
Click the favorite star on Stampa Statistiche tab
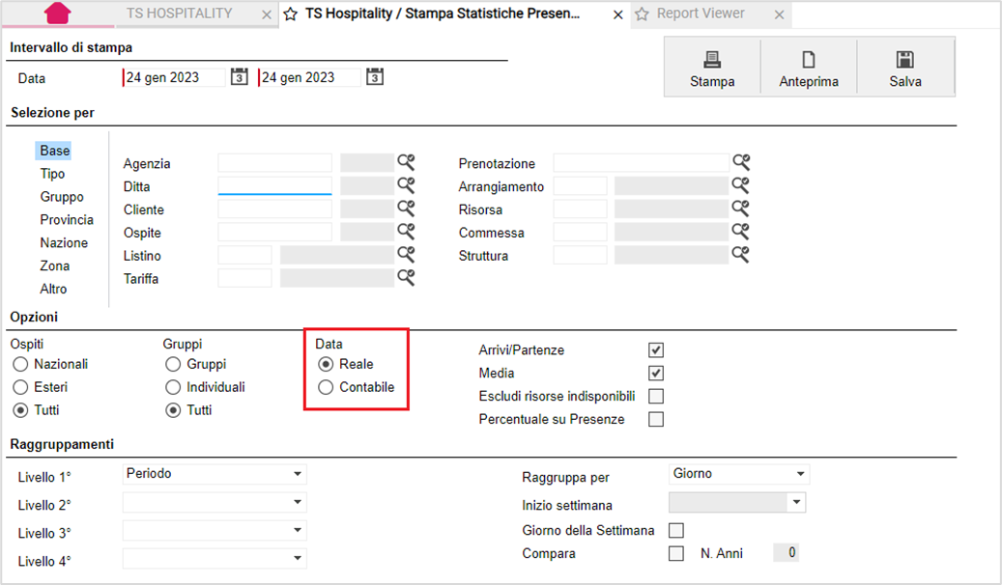coord(290,14)
